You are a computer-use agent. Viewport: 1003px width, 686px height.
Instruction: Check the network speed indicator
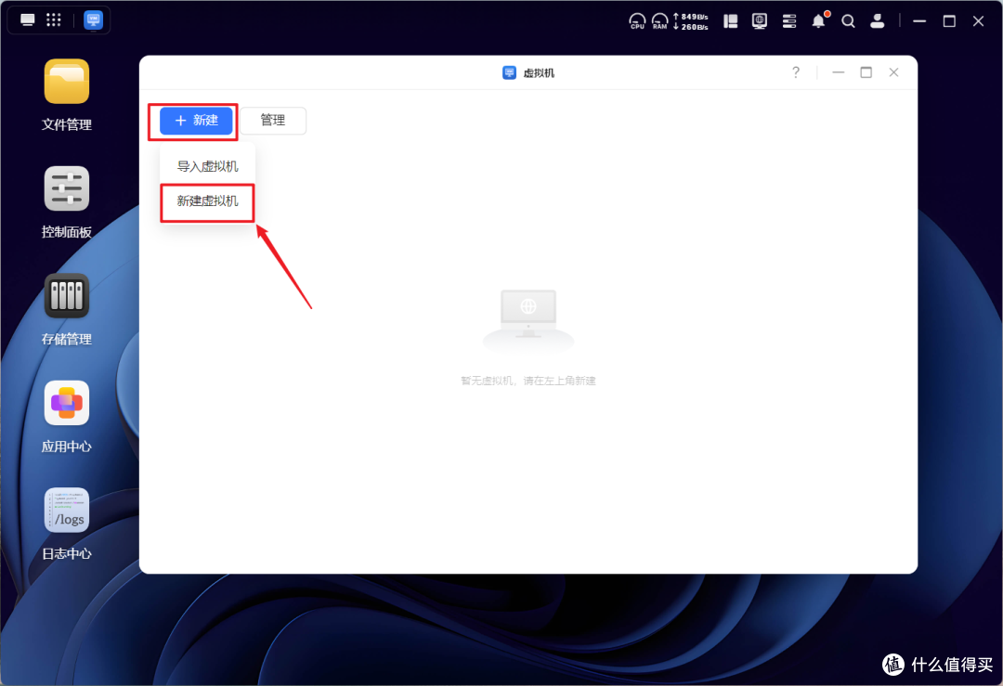point(690,21)
